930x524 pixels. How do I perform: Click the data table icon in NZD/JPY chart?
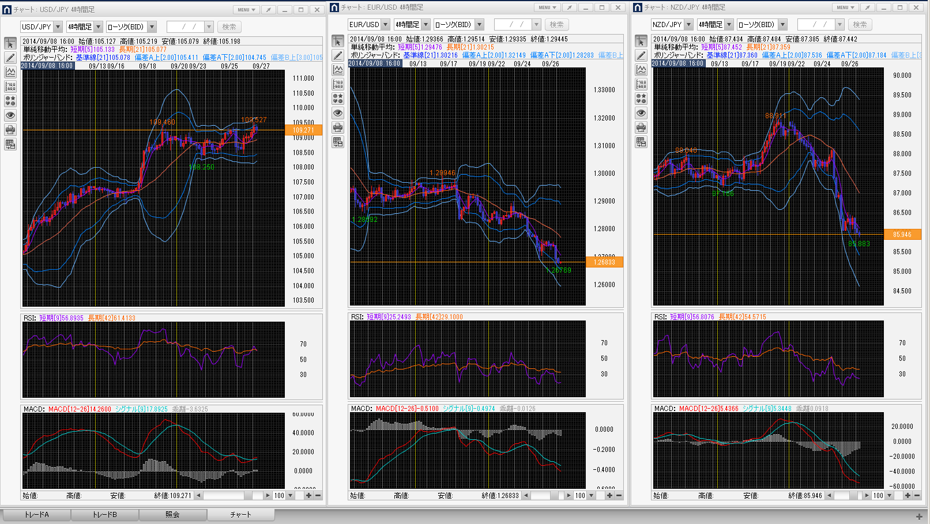(641, 142)
